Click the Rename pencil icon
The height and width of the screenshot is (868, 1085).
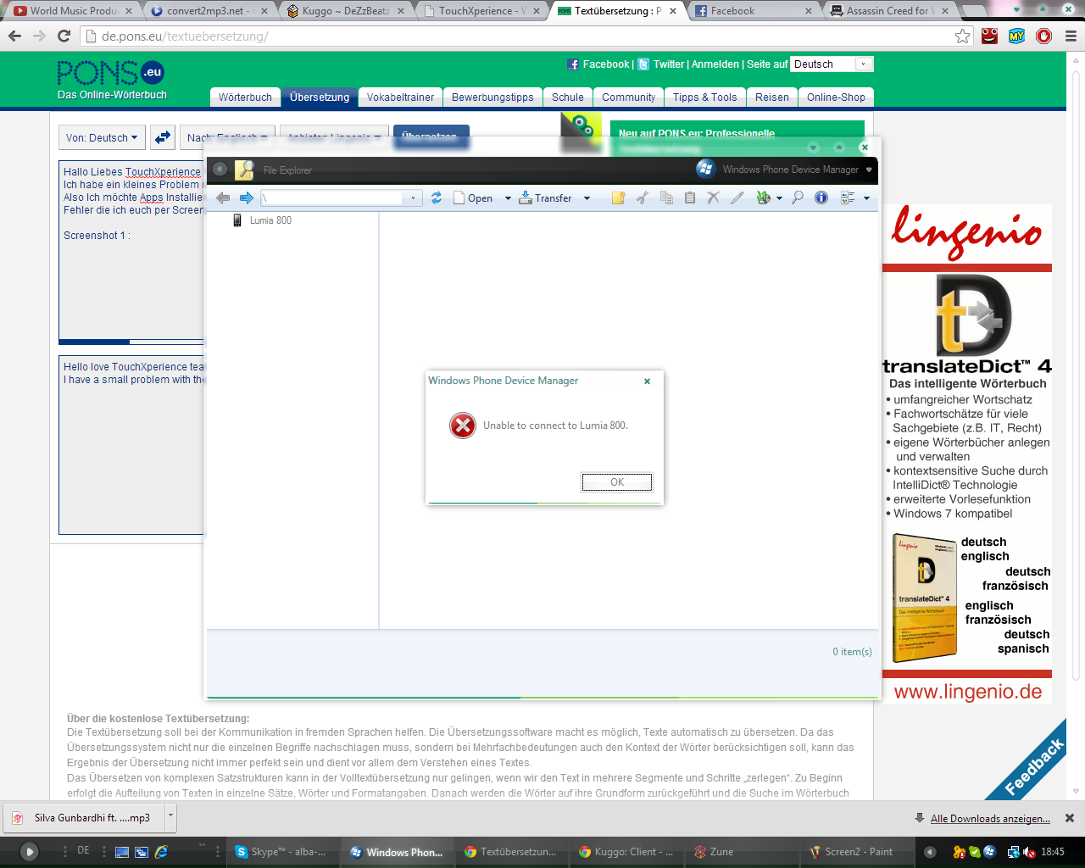click(x=737, y=198)
